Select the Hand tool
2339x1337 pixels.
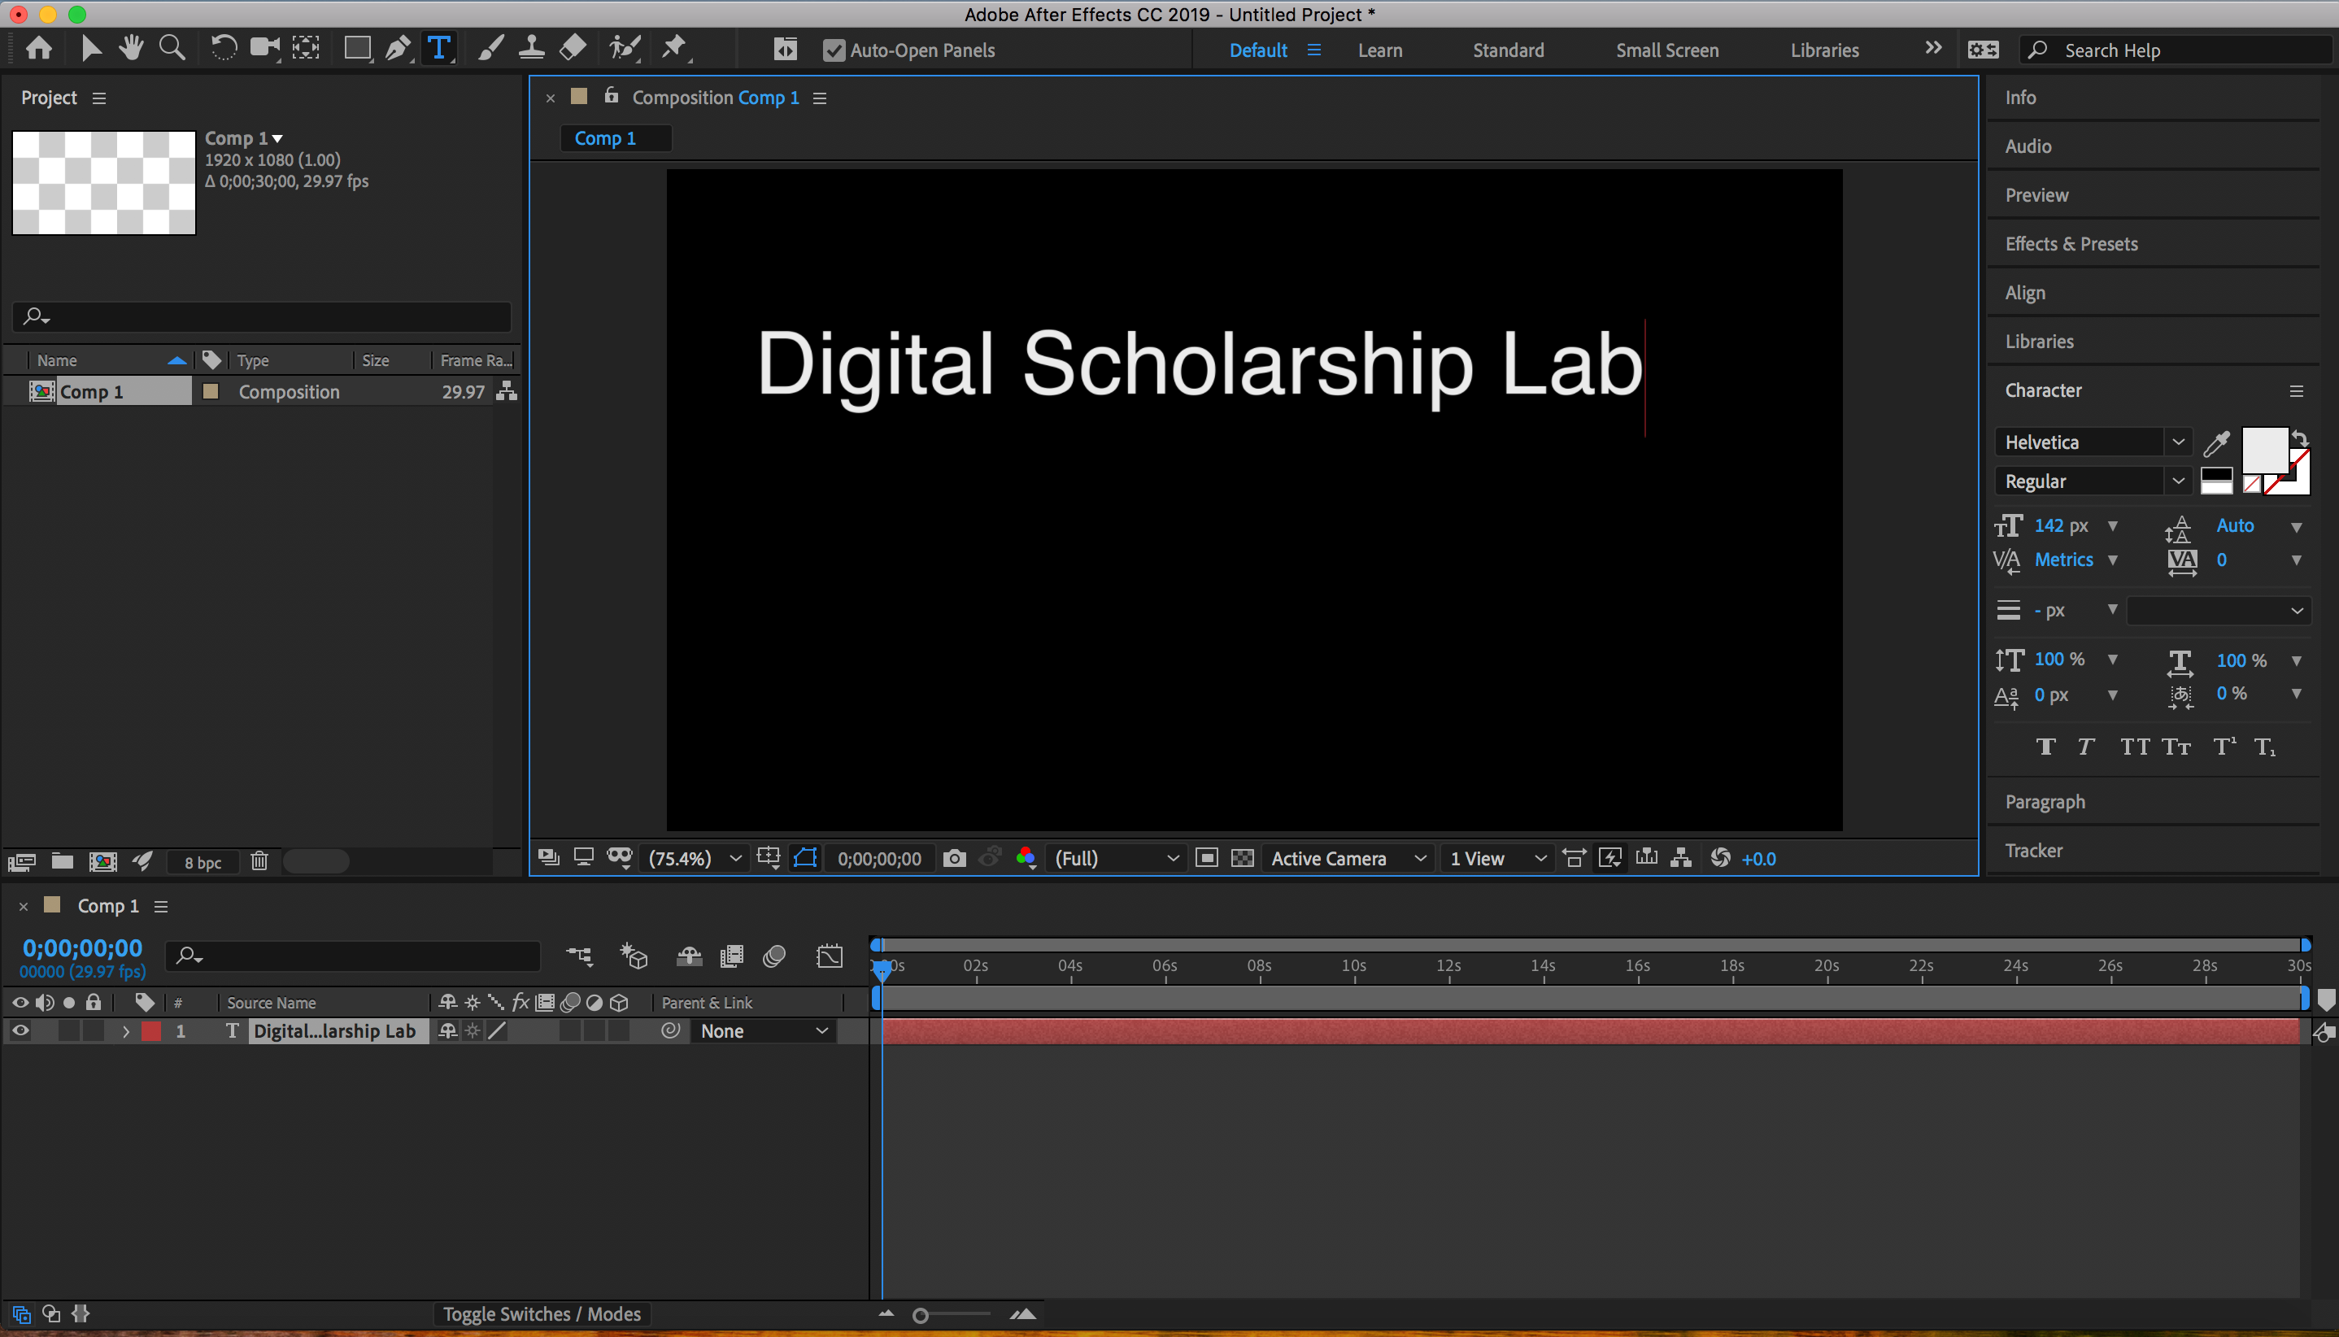coord(130,49)
